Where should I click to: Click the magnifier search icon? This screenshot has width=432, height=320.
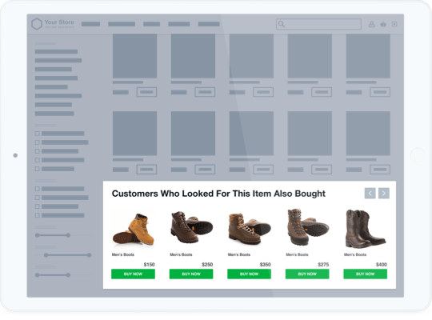coord(282,24)
